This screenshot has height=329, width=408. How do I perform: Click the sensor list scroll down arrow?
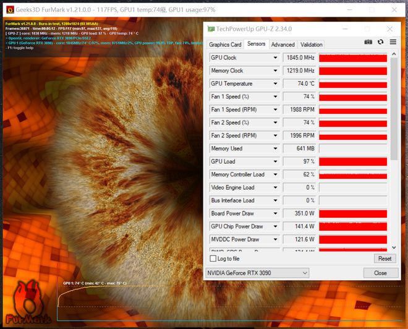coord(394,247)
